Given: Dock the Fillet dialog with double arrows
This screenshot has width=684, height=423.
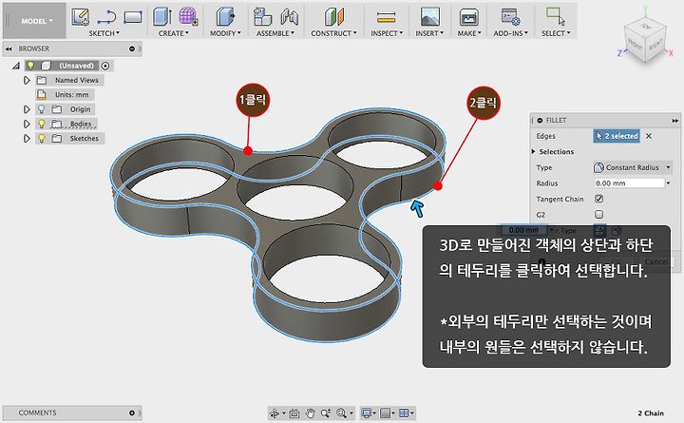Looking at the screenshot, I should (675, 121).
